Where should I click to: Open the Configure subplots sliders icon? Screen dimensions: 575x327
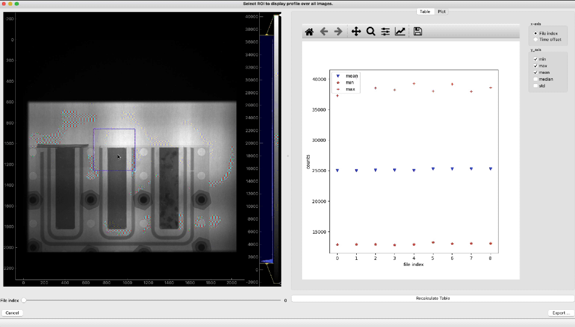(x=385, y=32)
